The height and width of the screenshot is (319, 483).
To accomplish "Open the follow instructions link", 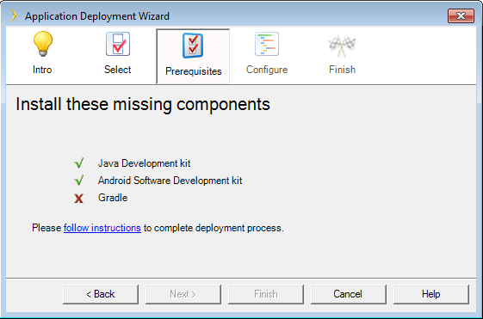I will pyautogui.click(x=102, y=228).
